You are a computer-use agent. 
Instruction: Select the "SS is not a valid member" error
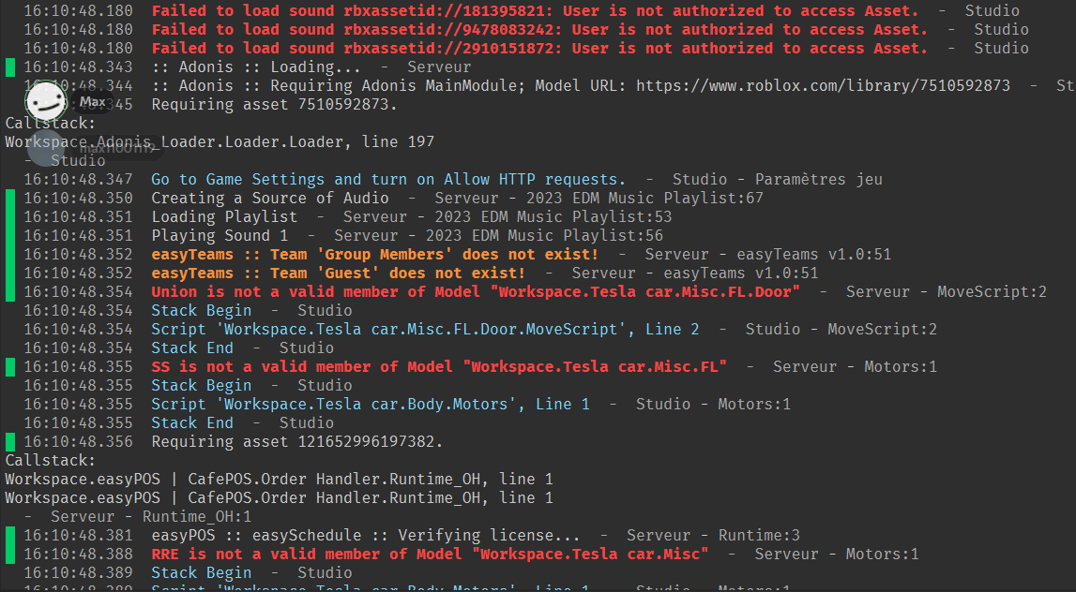point(439,366)
